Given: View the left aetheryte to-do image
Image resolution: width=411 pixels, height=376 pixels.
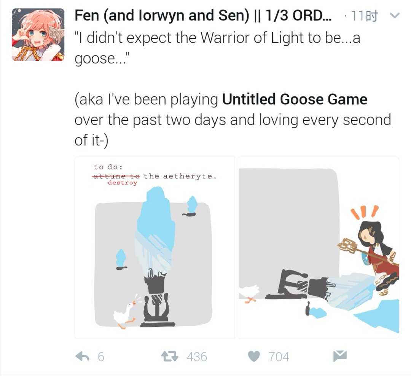Looking at the screenshot, I should pos(155,248).
